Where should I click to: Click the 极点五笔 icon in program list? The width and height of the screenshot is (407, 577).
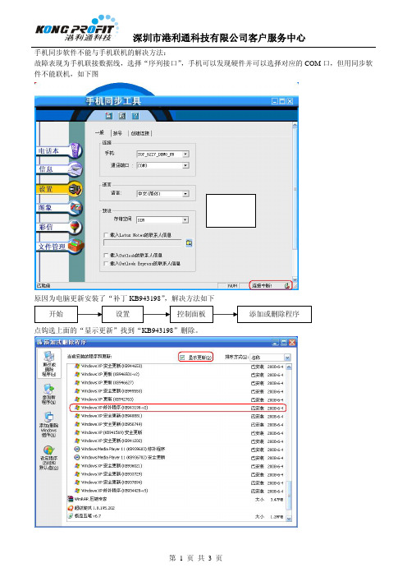click(x=71, y=516)
